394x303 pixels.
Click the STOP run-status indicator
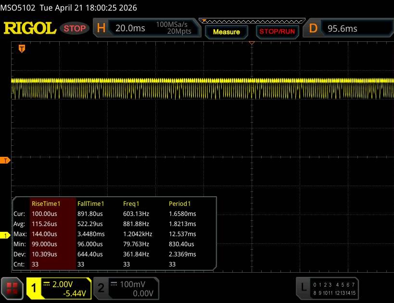click(x=75, y=28)
